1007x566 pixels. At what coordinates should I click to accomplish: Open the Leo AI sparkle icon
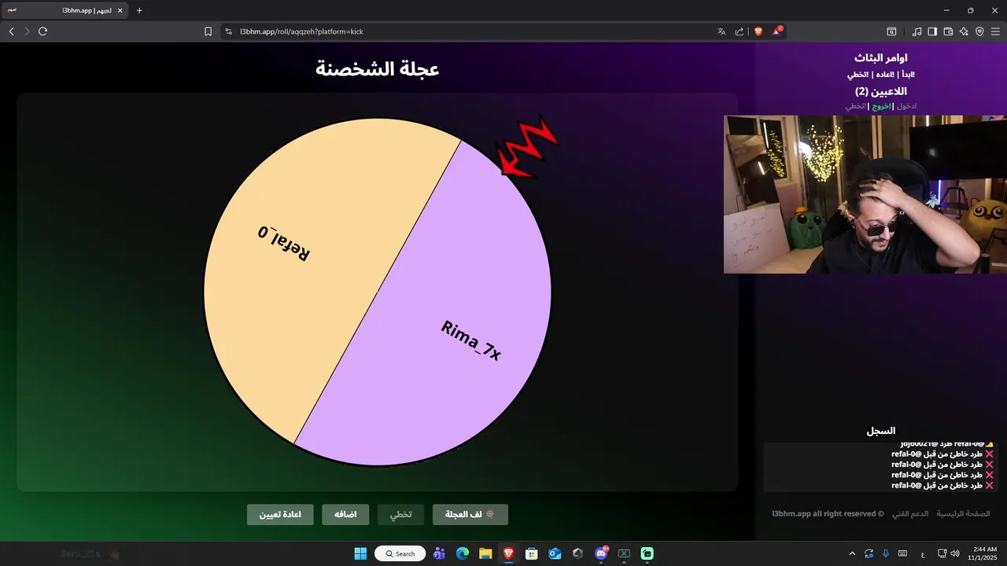point(964,31)
